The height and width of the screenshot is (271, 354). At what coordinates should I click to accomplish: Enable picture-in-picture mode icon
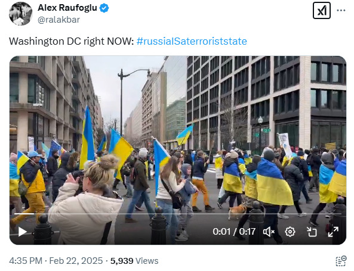(x=312, y=232)
